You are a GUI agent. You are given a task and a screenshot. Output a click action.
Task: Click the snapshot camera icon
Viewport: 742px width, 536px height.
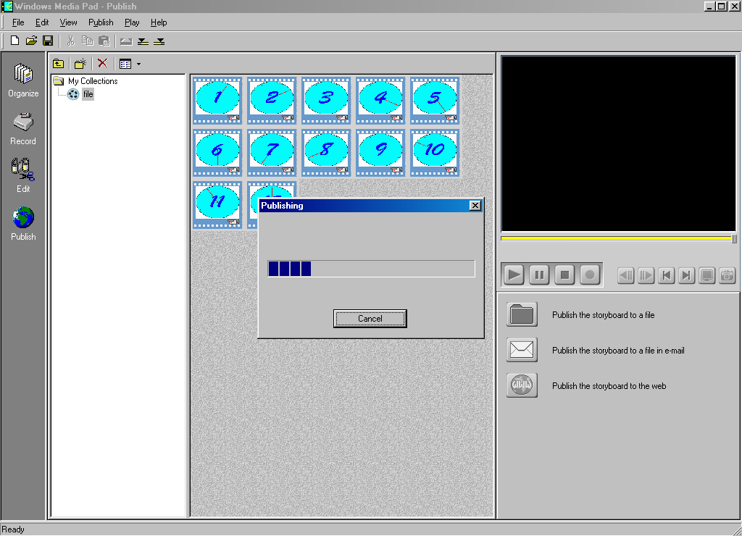pos(727,275)
